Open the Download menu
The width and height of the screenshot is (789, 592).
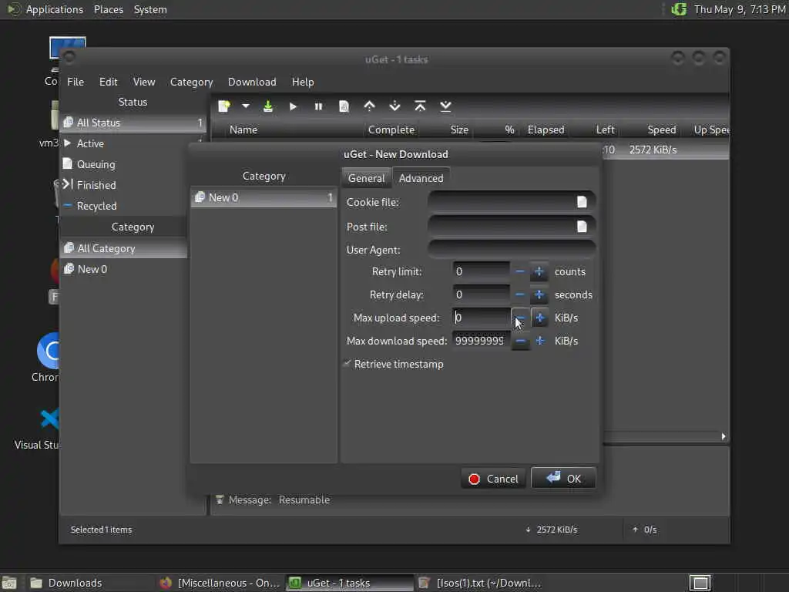252,82
